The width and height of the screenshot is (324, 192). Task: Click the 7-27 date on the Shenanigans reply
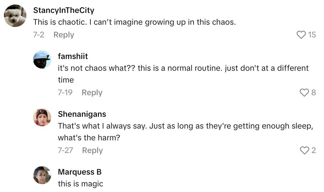pos(65,150)
